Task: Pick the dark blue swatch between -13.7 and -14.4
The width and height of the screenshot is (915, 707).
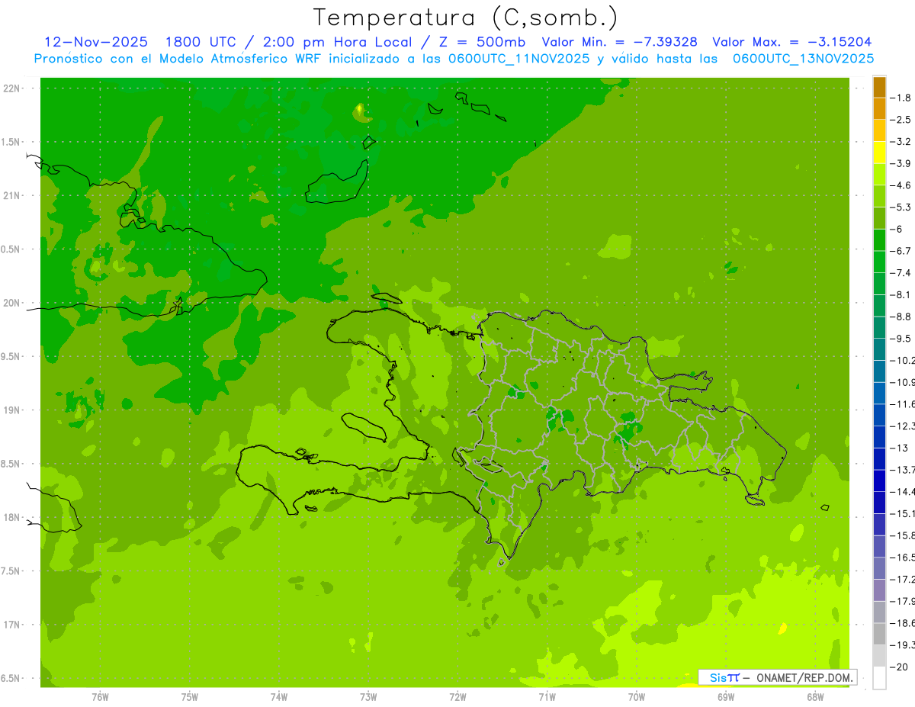Action: click(879, 480)
